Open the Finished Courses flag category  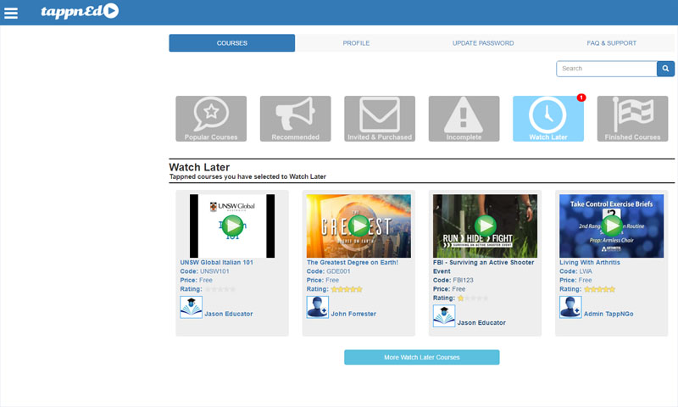[632, 119]
